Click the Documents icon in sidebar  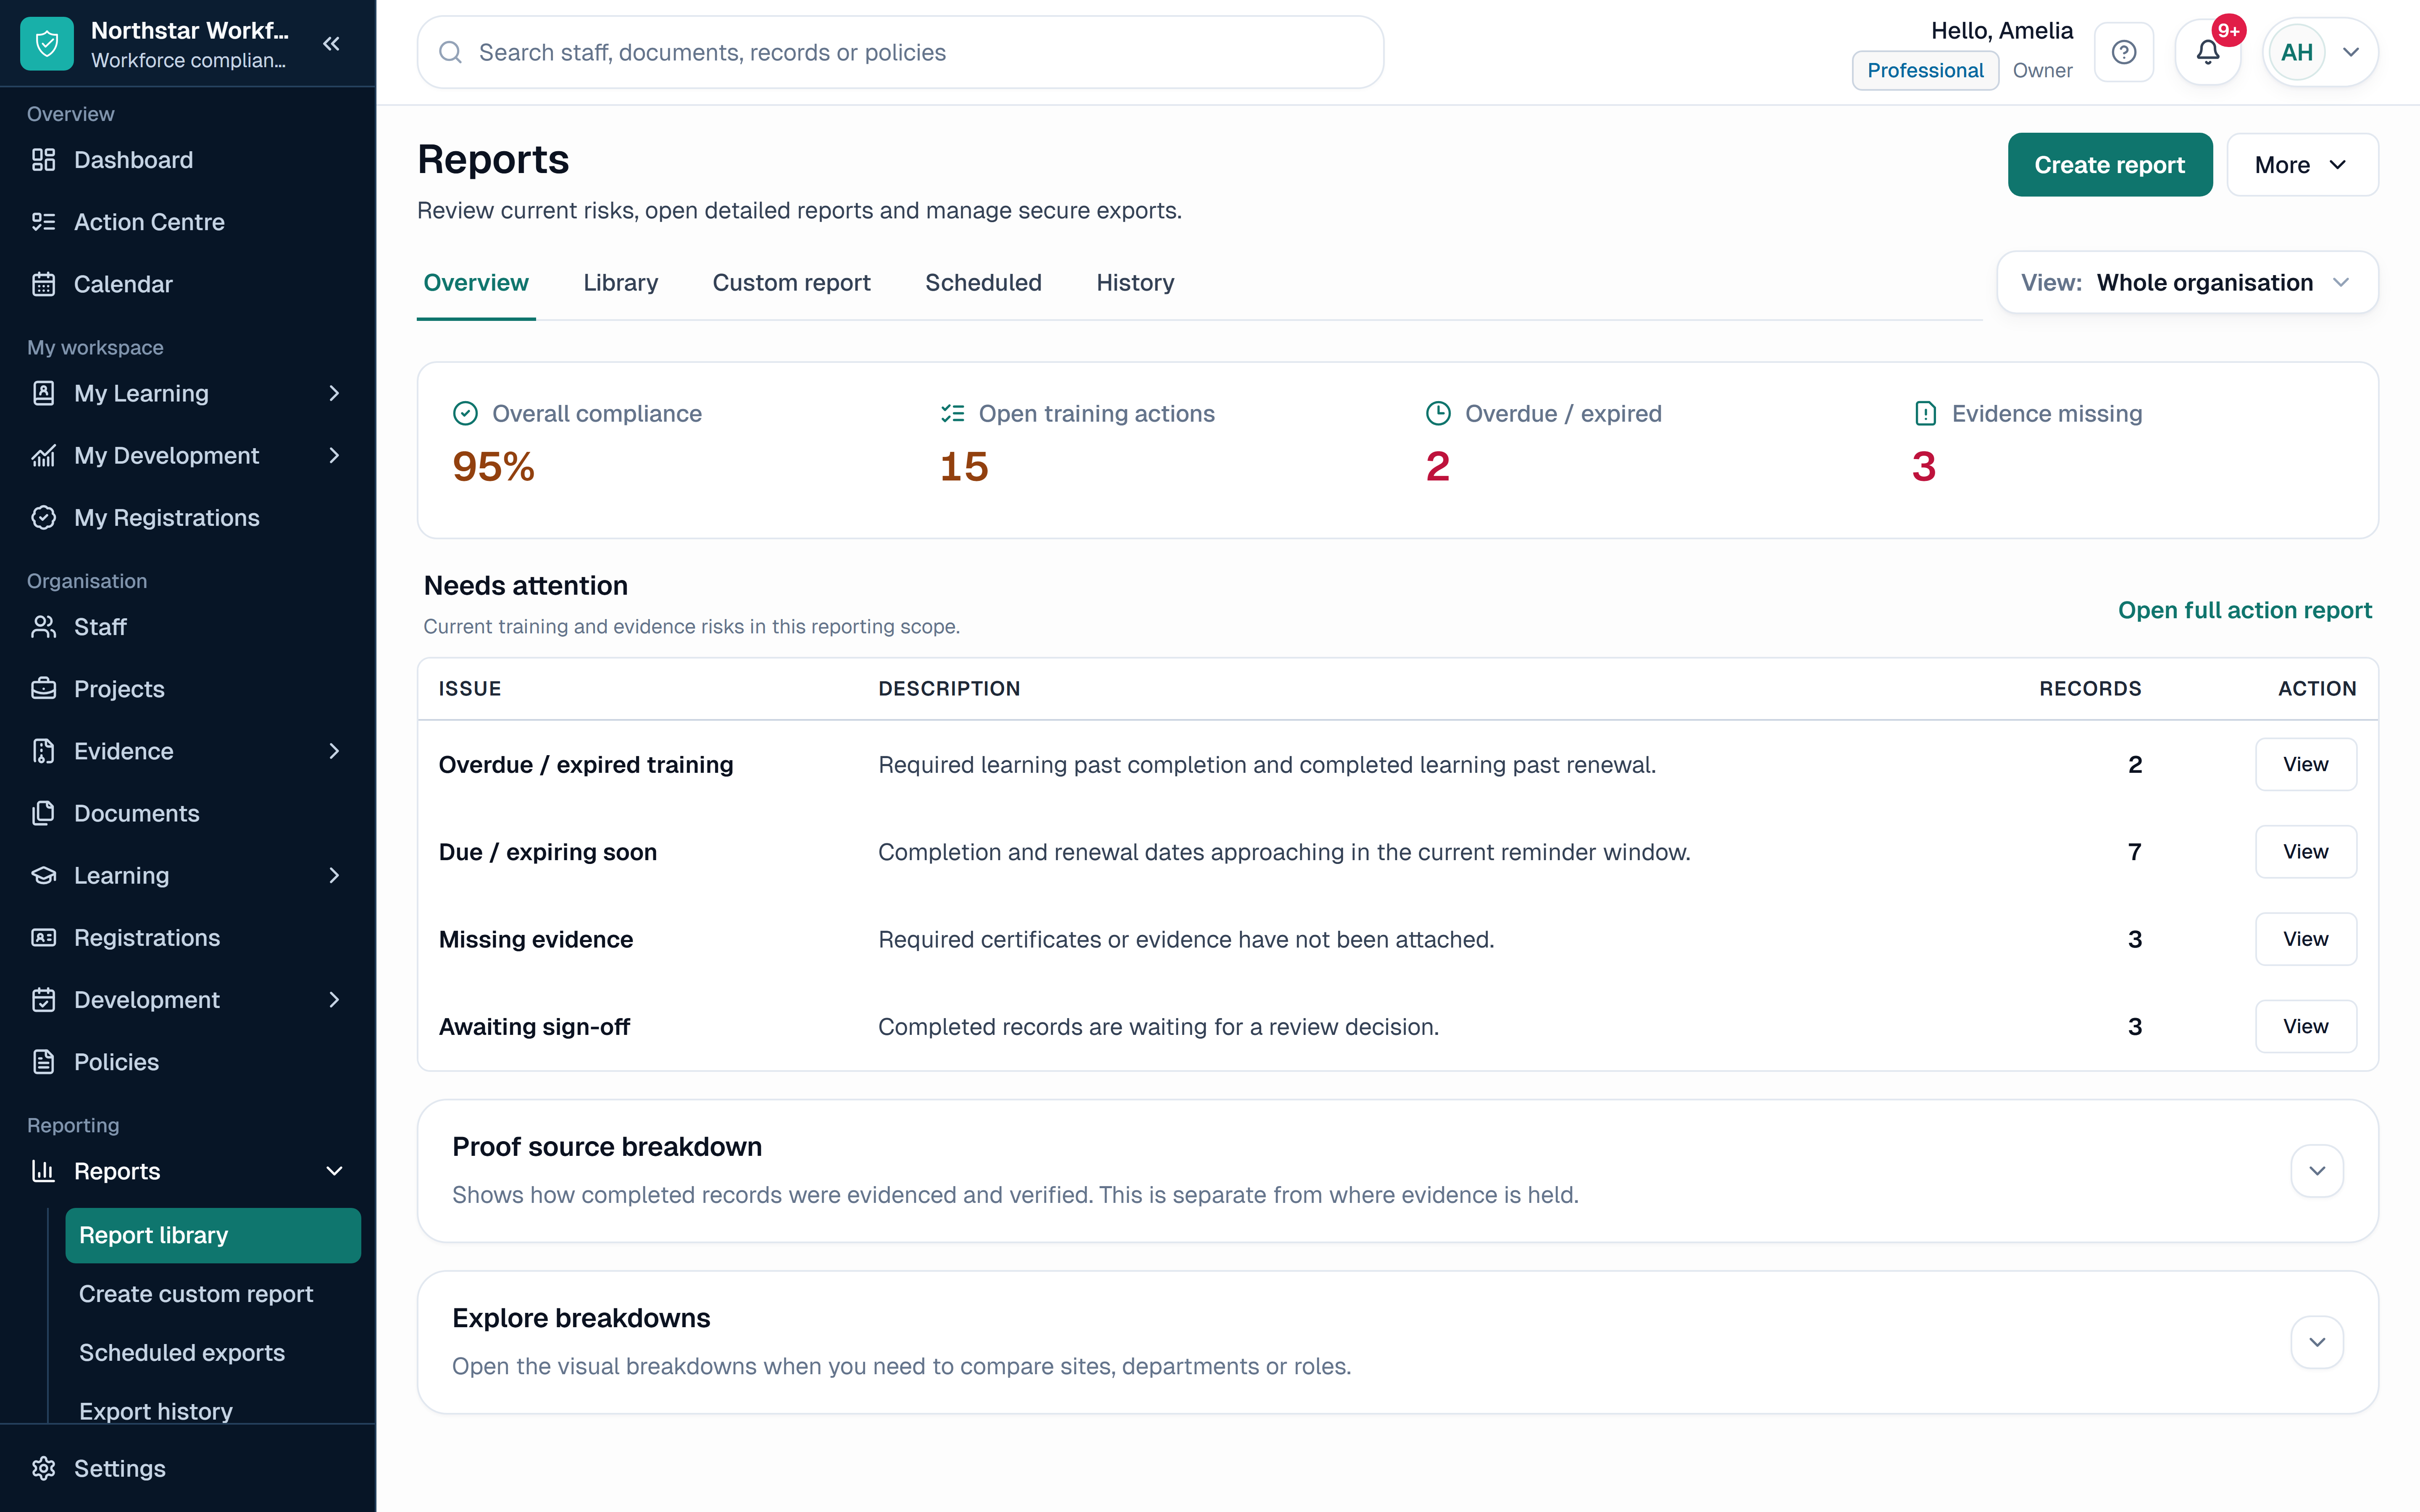click(x=43, y=813)
